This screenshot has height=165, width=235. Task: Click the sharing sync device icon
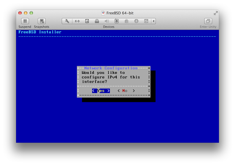(x=146, y=21)
